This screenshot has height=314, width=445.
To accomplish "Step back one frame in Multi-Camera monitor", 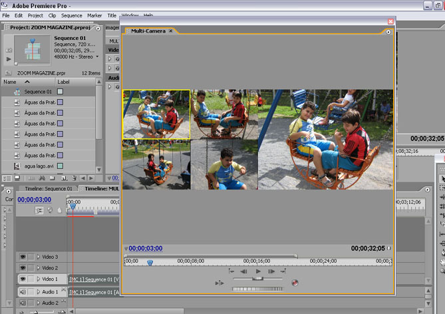I will (244, 271).
